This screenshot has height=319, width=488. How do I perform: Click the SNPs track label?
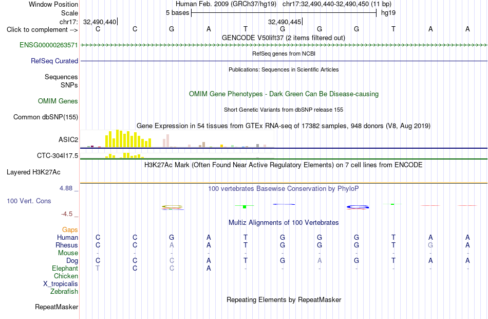point(69,85)
